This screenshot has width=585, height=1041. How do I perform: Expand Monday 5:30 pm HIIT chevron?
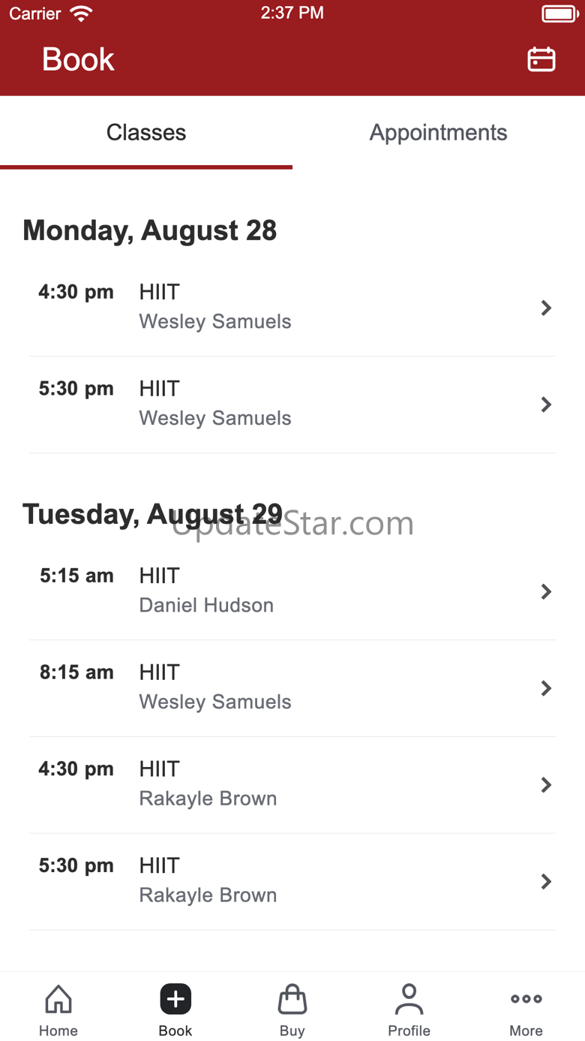546,405
